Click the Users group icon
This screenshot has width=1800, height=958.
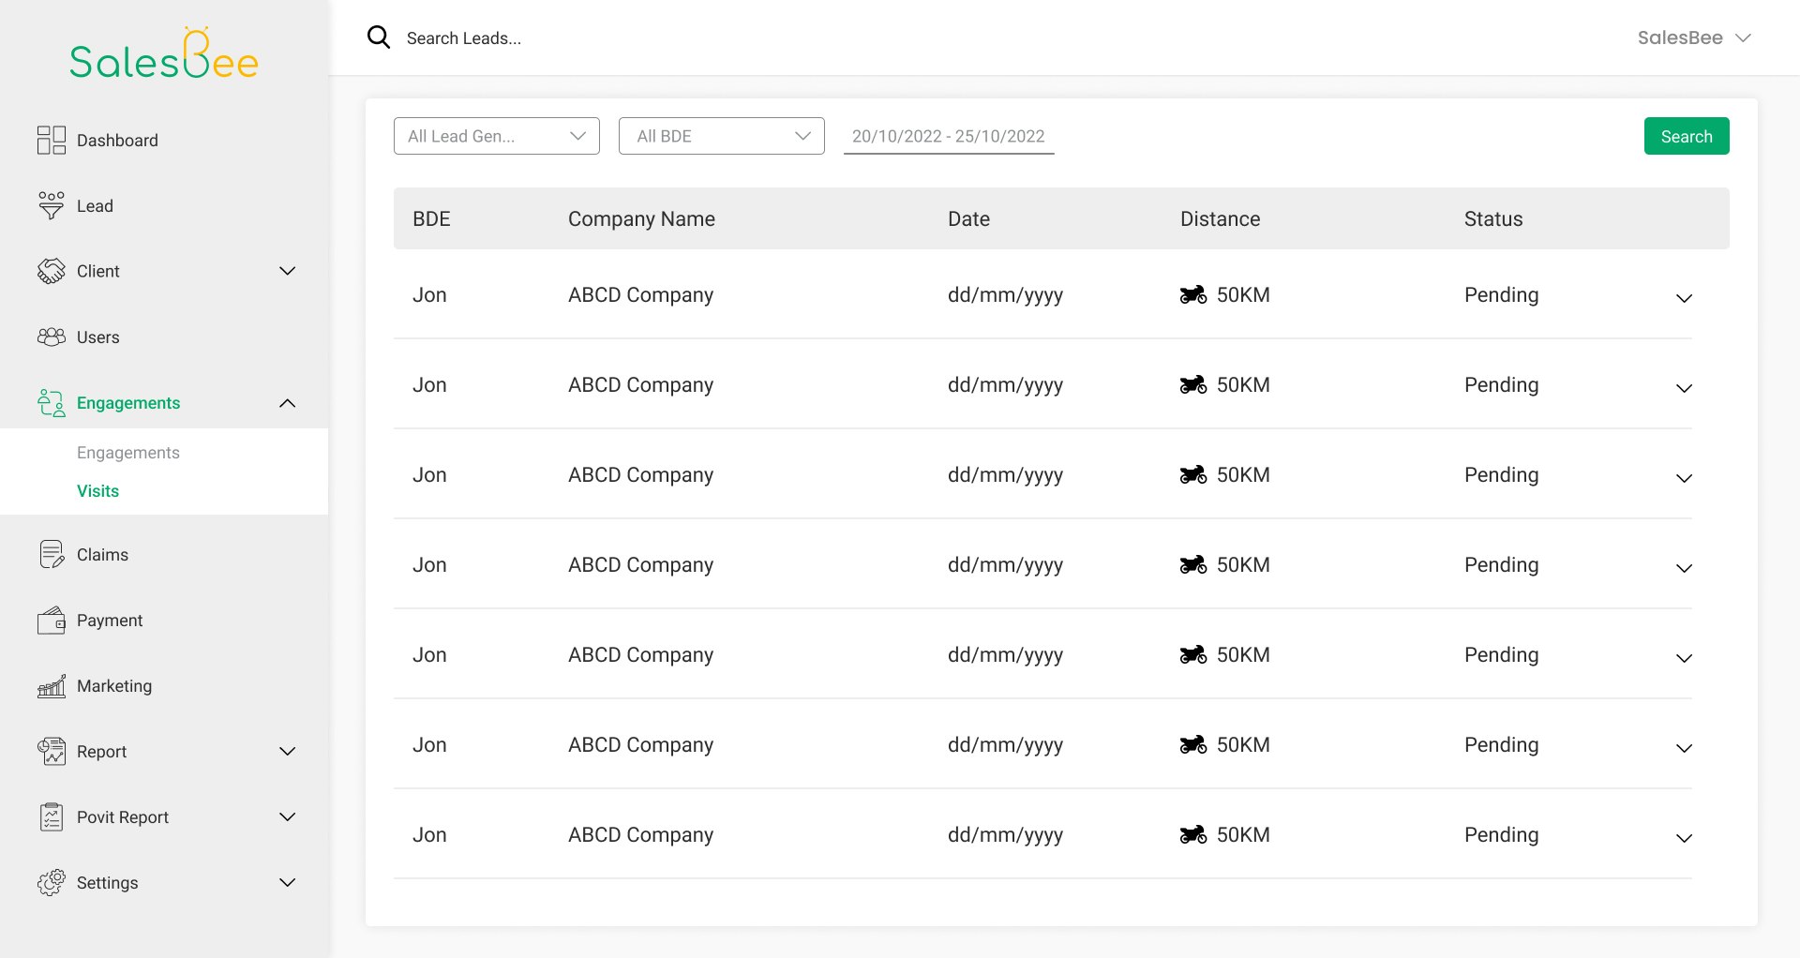52,337
